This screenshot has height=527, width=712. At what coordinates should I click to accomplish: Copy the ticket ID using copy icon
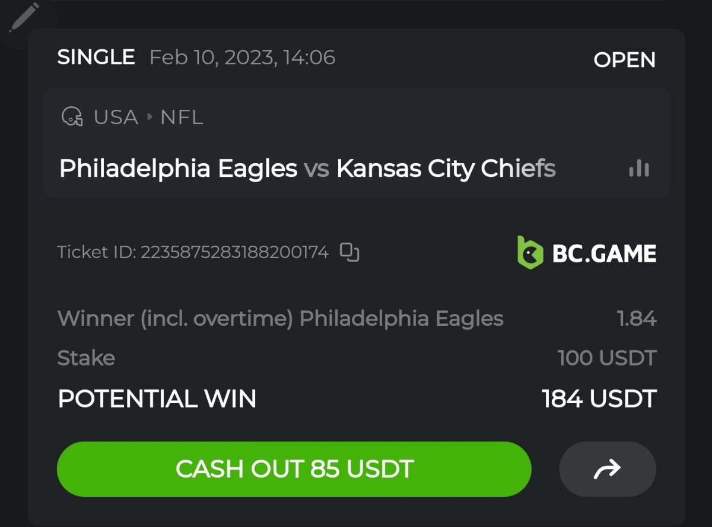tap(349, 253)
